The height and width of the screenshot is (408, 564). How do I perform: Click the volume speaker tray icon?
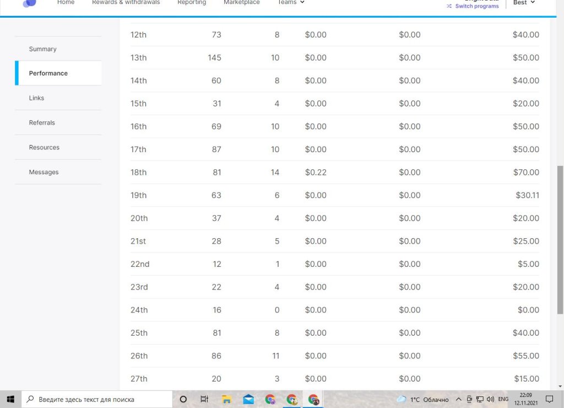(x=490, y=399)
